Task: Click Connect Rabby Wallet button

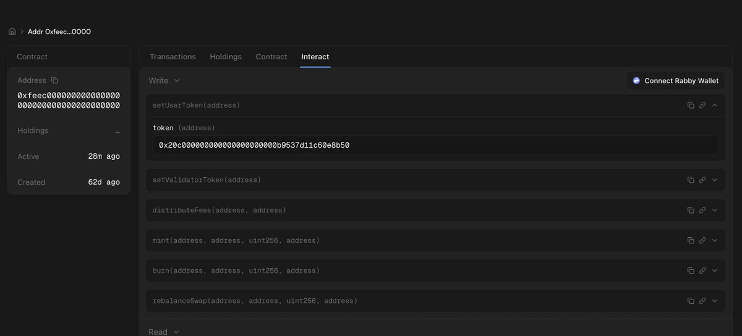Action: [x=675, y=81]
